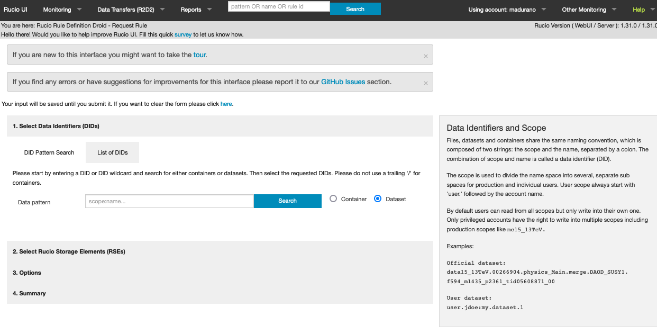Screen dimensions: 657x334
Task: Dismiss the tour notification banner
Action: pos(425,56)
